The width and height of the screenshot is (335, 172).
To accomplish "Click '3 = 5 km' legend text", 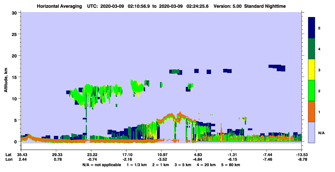I will pyautogui.click(x=183, y=165).
